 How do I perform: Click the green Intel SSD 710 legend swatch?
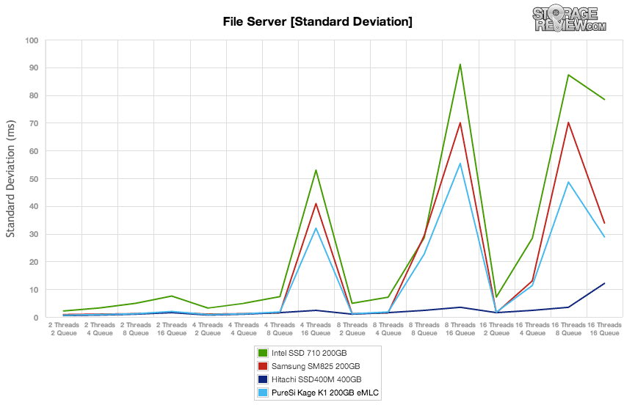262,353
